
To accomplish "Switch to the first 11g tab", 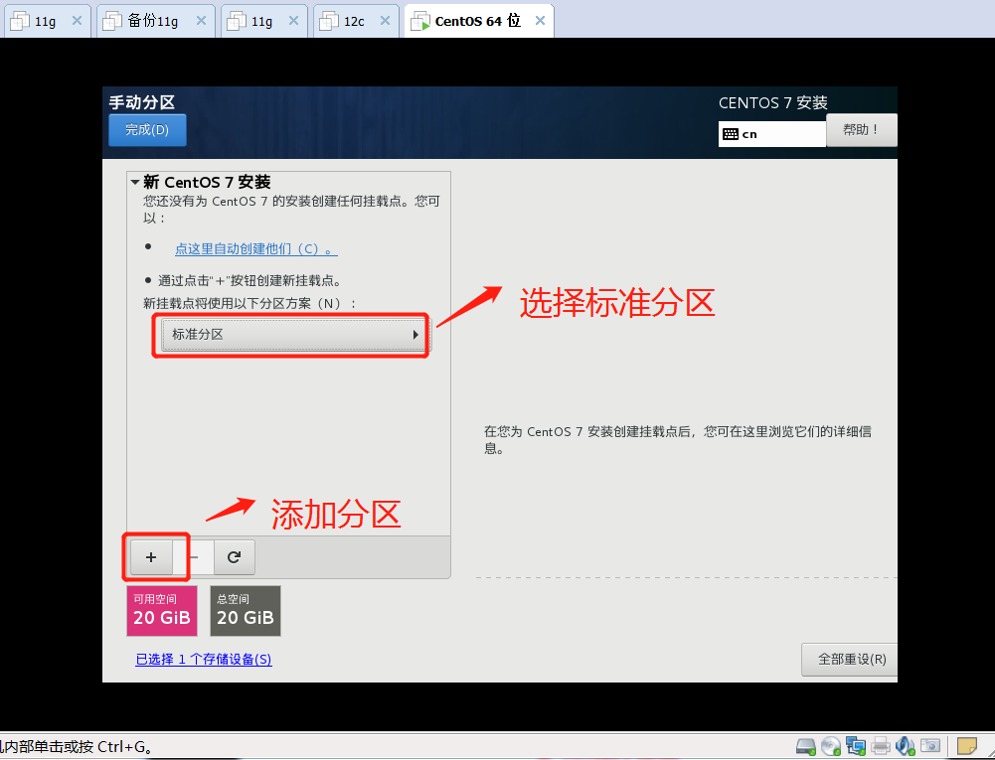I will pos(49,21).
